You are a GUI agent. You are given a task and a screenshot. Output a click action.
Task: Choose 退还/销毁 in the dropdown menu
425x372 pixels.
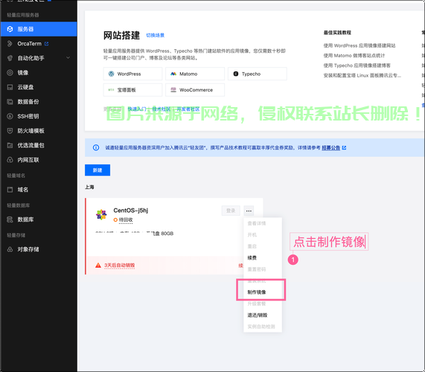coord(258,315)
